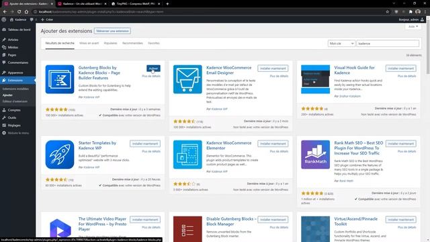Open Visual Hook Guide for Kadence title
Image resolution: width=430 pixels, height=242 pixels.
click(354, 70)
